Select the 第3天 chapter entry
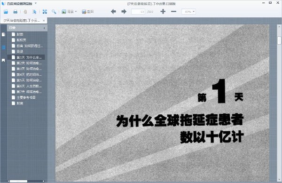The width and height of the screenshot is (282, 183). [29, 69]
